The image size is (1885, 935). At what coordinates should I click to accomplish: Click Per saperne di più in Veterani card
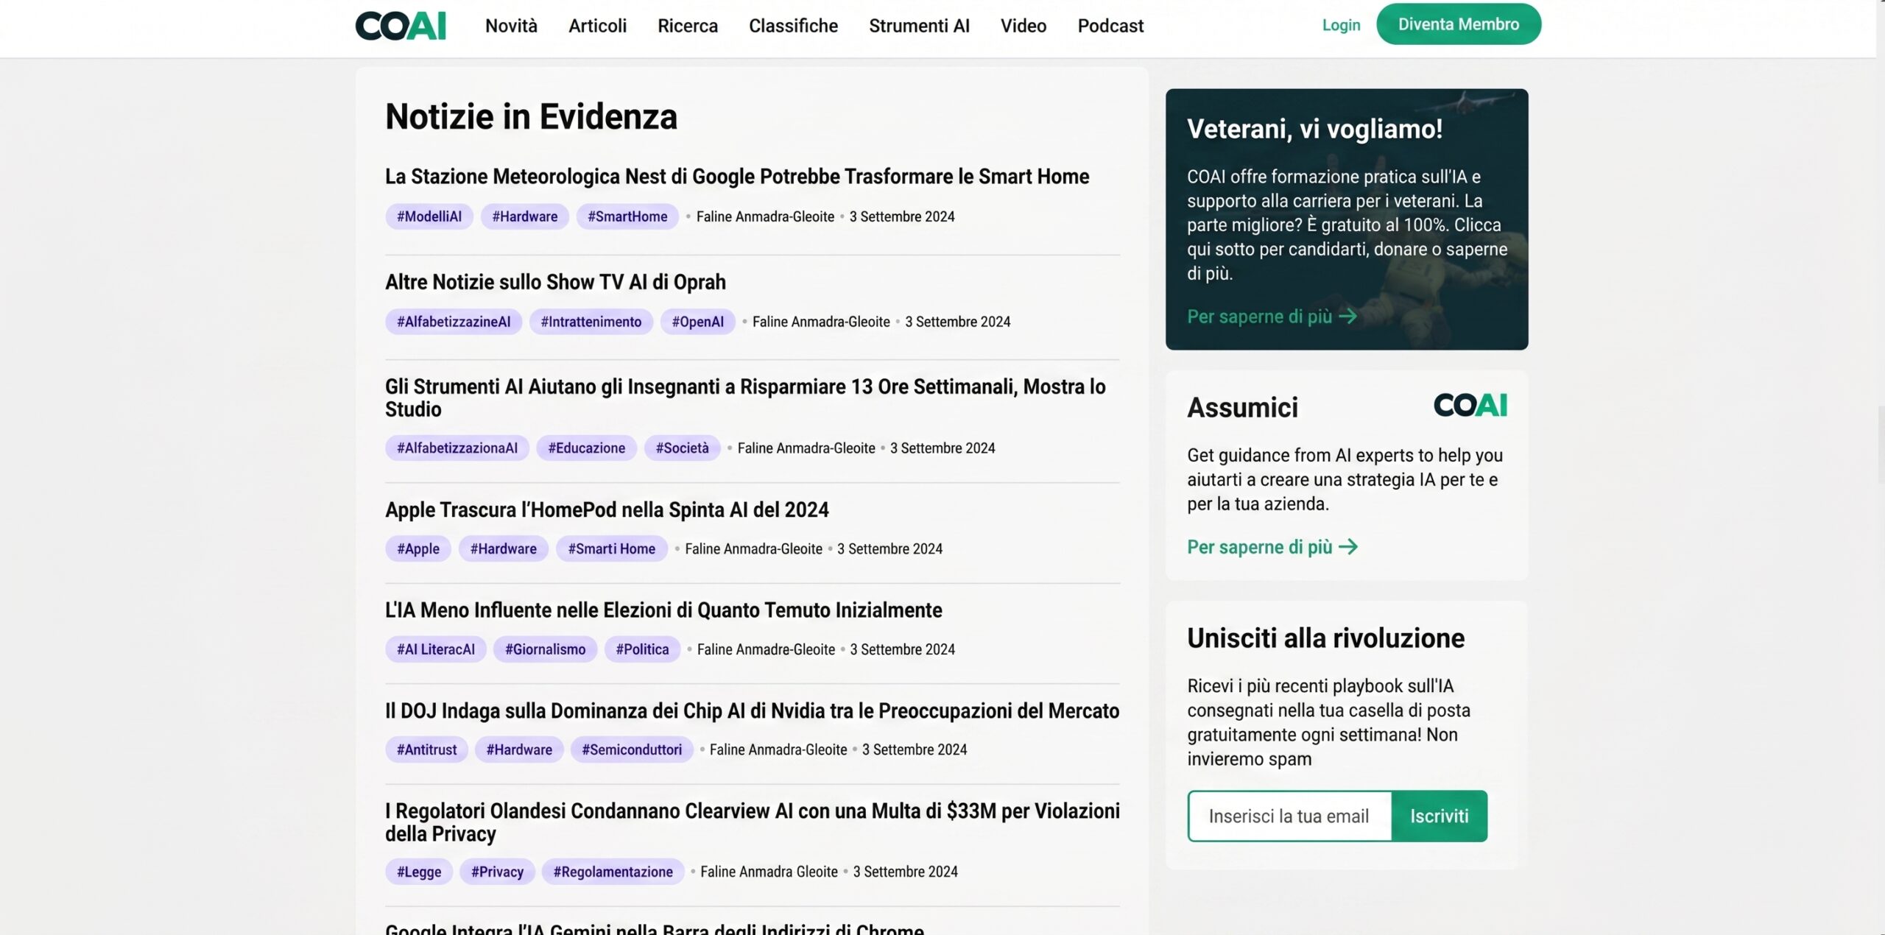tap(1259, 317)
